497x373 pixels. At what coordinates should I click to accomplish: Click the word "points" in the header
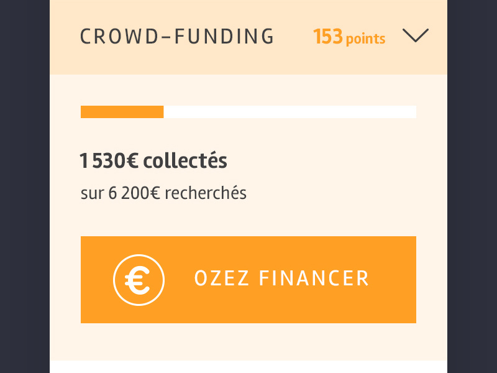pos(365,39)
